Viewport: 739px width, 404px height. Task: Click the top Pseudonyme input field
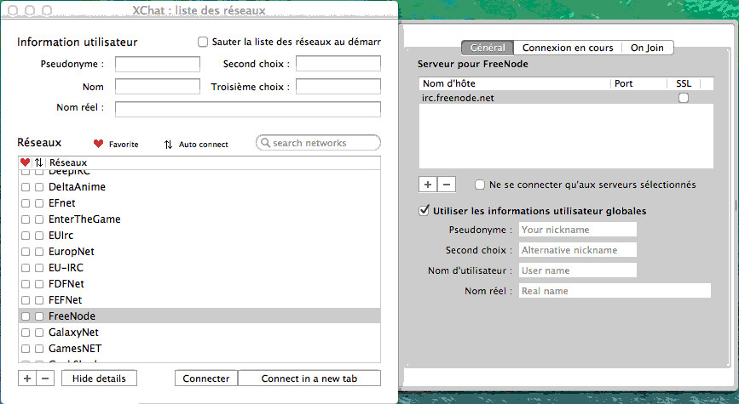pos(157,64)
